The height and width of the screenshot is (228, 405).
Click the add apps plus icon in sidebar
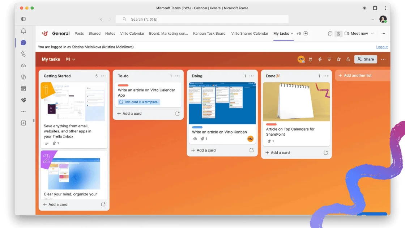pos(24,123)
